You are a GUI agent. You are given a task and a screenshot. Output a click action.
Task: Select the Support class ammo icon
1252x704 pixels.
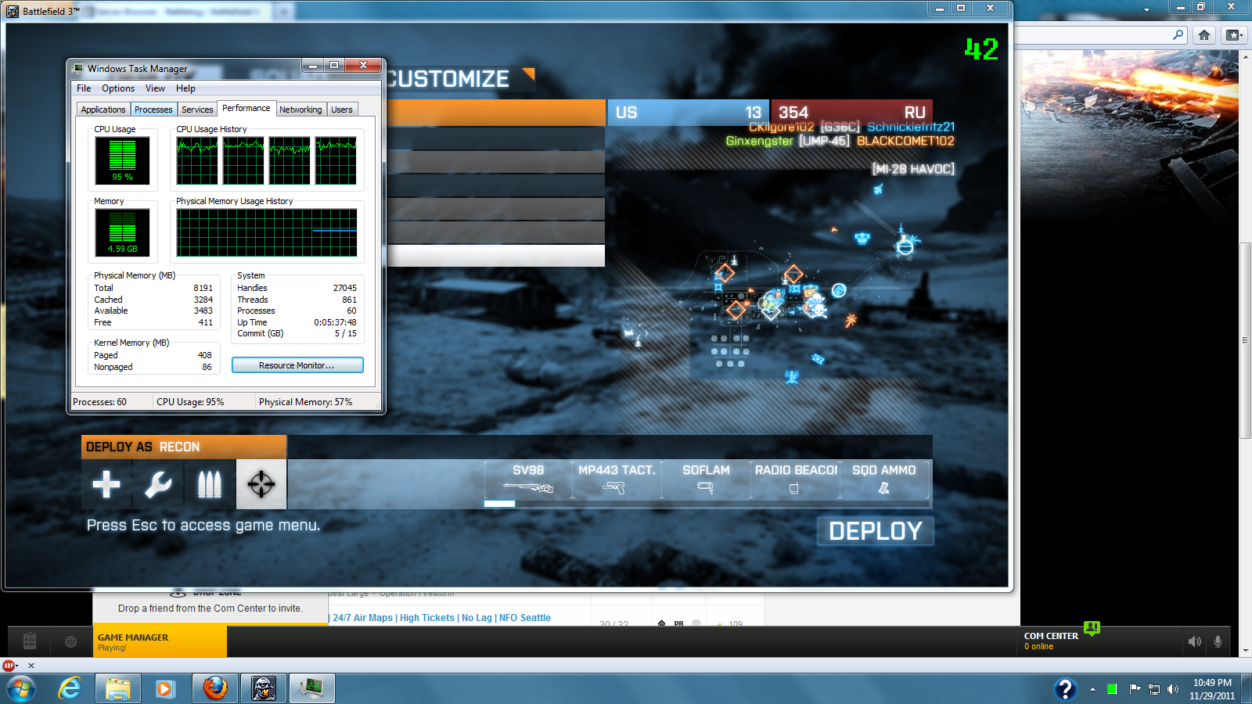pyautogui.click(x=210, y=484)
